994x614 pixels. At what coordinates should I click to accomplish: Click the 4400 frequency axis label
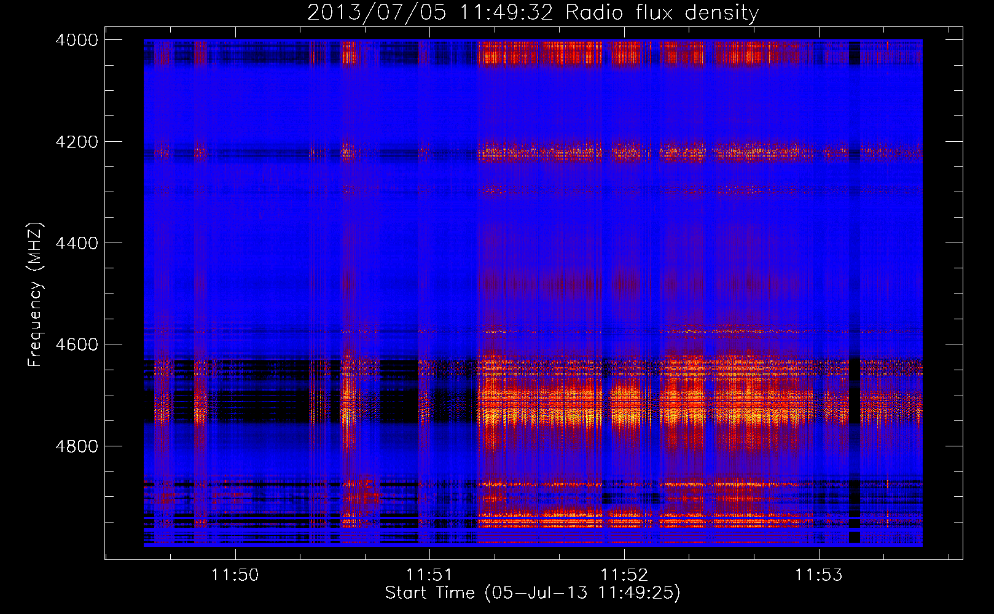click(x=76, y=243)
